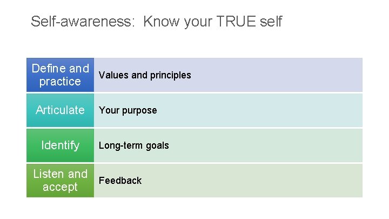Select the word "TRUE" in the heading

(238, 22)
